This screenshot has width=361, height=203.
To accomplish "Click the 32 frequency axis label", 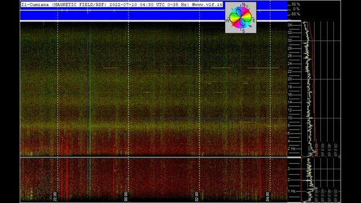I will click(x=290, y=33).
